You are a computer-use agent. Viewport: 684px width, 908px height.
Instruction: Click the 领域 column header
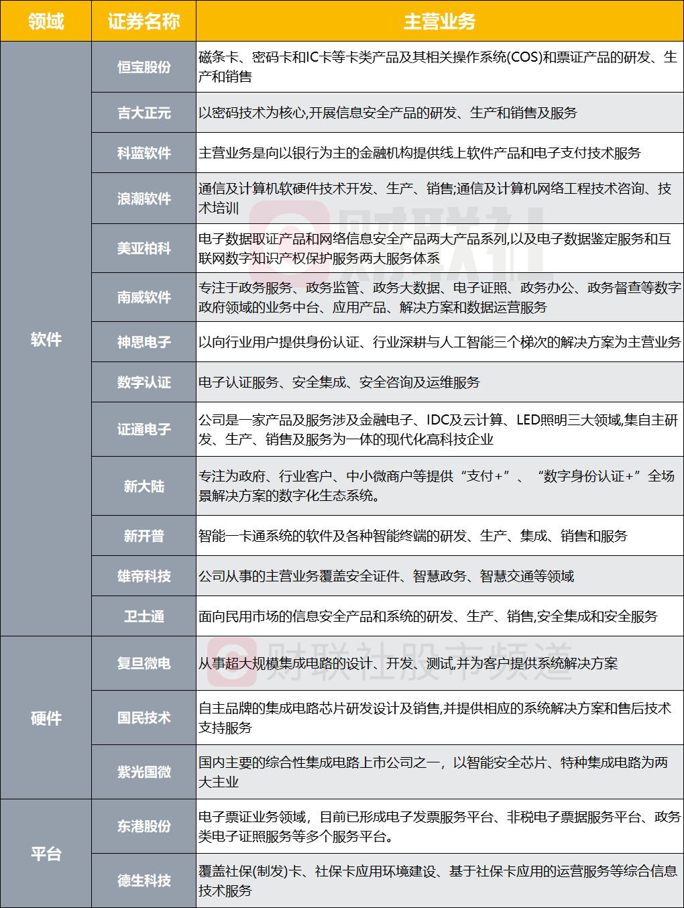pyautogui.click(x=46, y=21)
